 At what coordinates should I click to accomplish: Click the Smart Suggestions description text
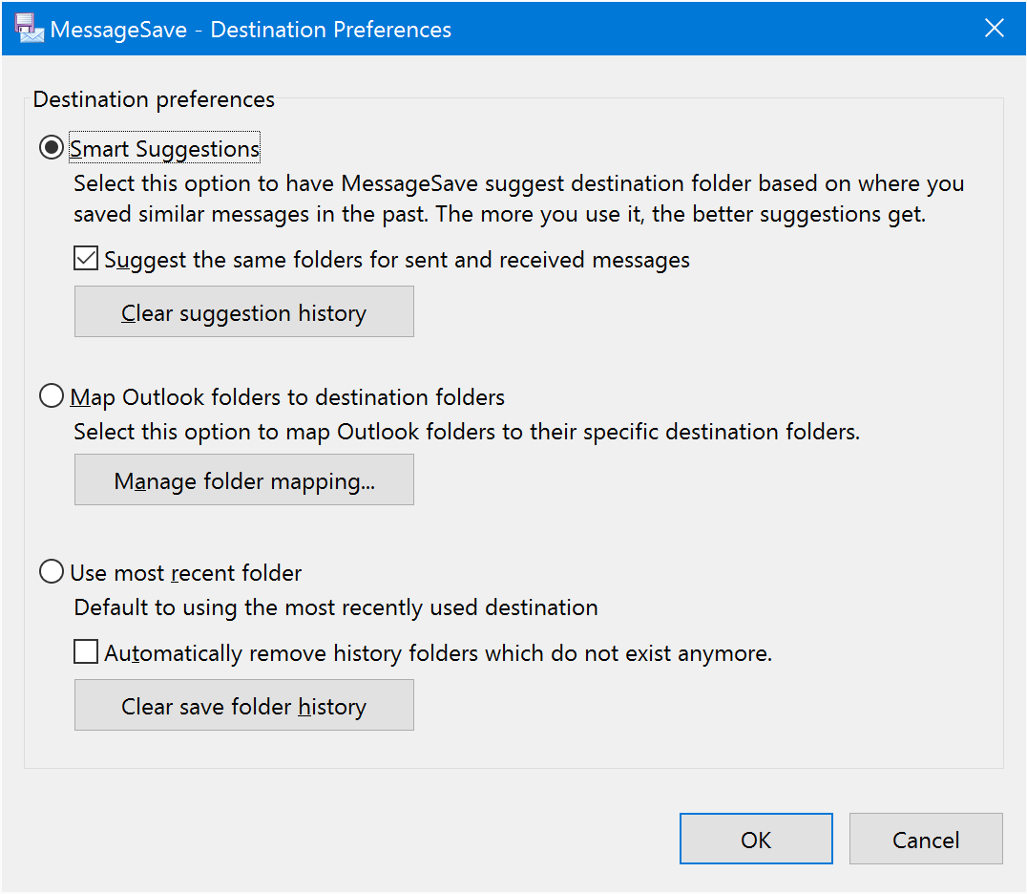coord(518,199)
